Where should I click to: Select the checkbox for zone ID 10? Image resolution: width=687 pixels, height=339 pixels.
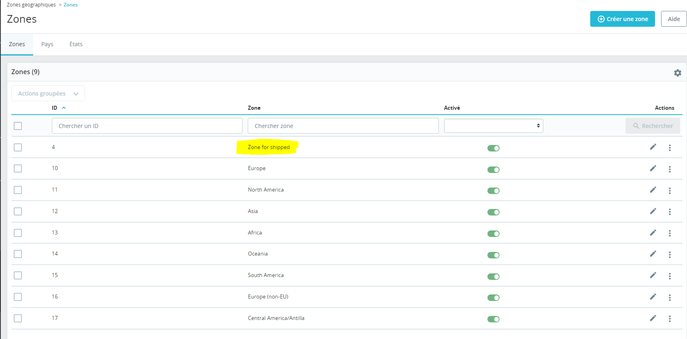coord(18,168)
